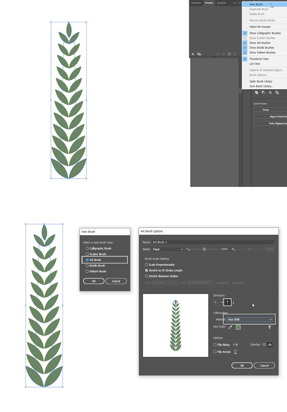
Task: Click the Delete Brush trash icon
Action: [x=235, y=54]
